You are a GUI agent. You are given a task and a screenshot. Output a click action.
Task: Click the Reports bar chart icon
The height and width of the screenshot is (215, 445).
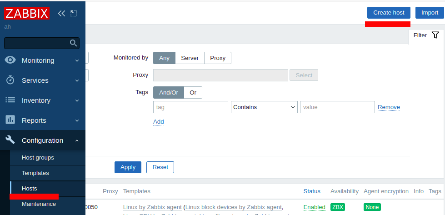(10, 120)
